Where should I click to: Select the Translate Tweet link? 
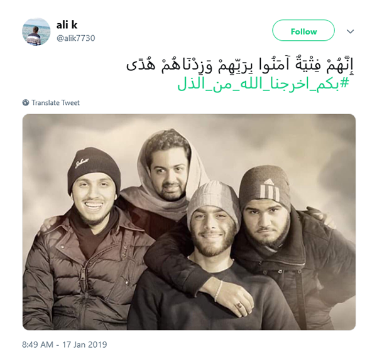pos(55,103)
